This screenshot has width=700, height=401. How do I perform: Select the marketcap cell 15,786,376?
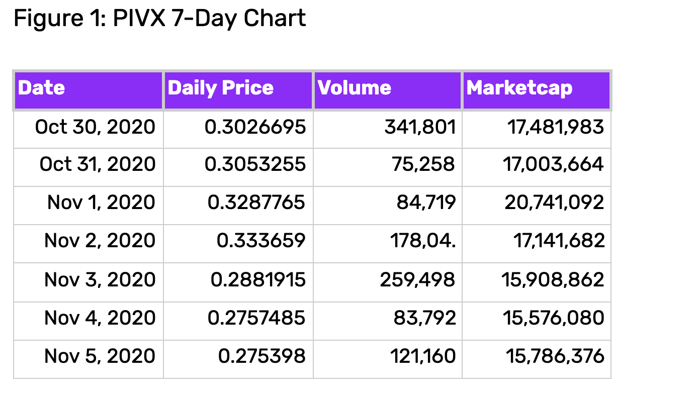pos(537,359)
